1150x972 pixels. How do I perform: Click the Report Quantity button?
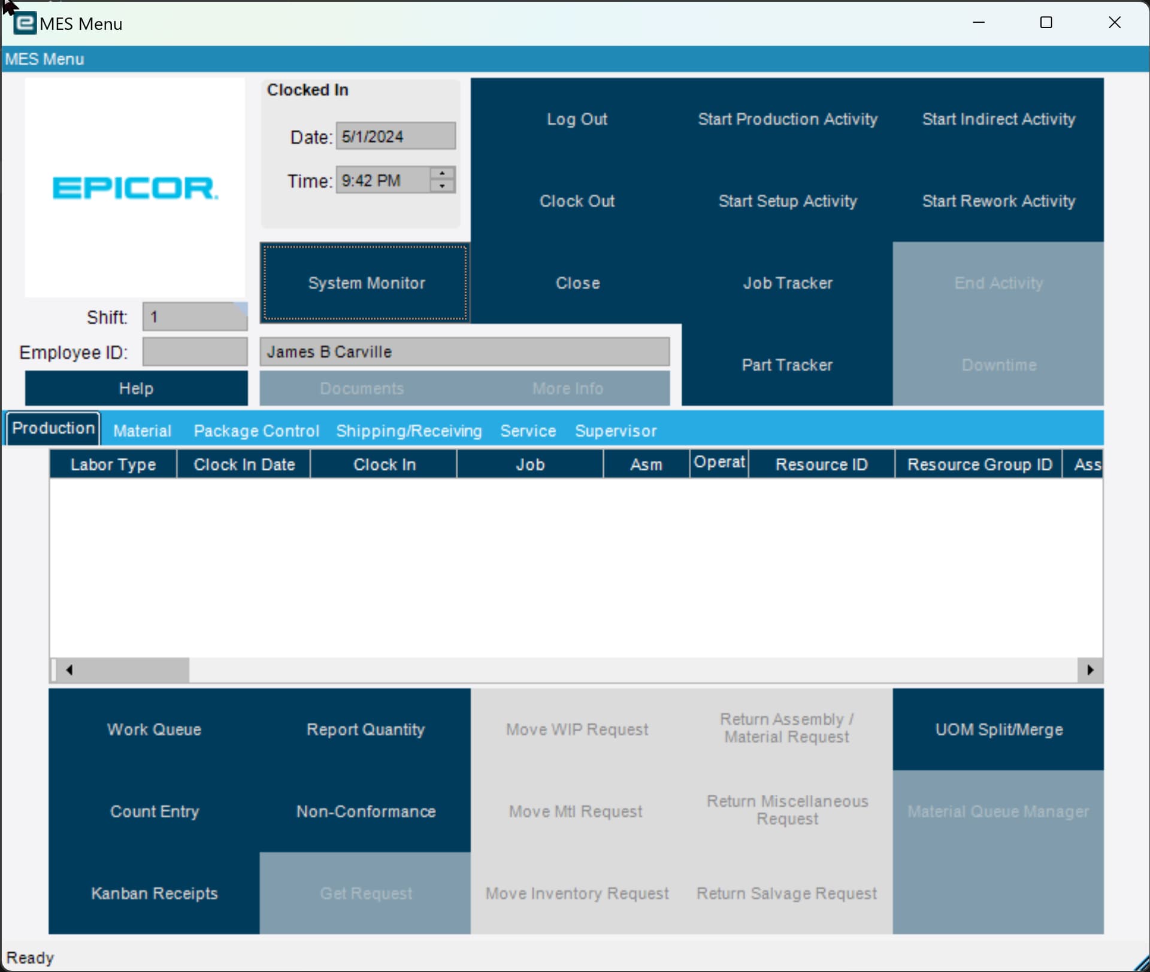tap(365, 729)
